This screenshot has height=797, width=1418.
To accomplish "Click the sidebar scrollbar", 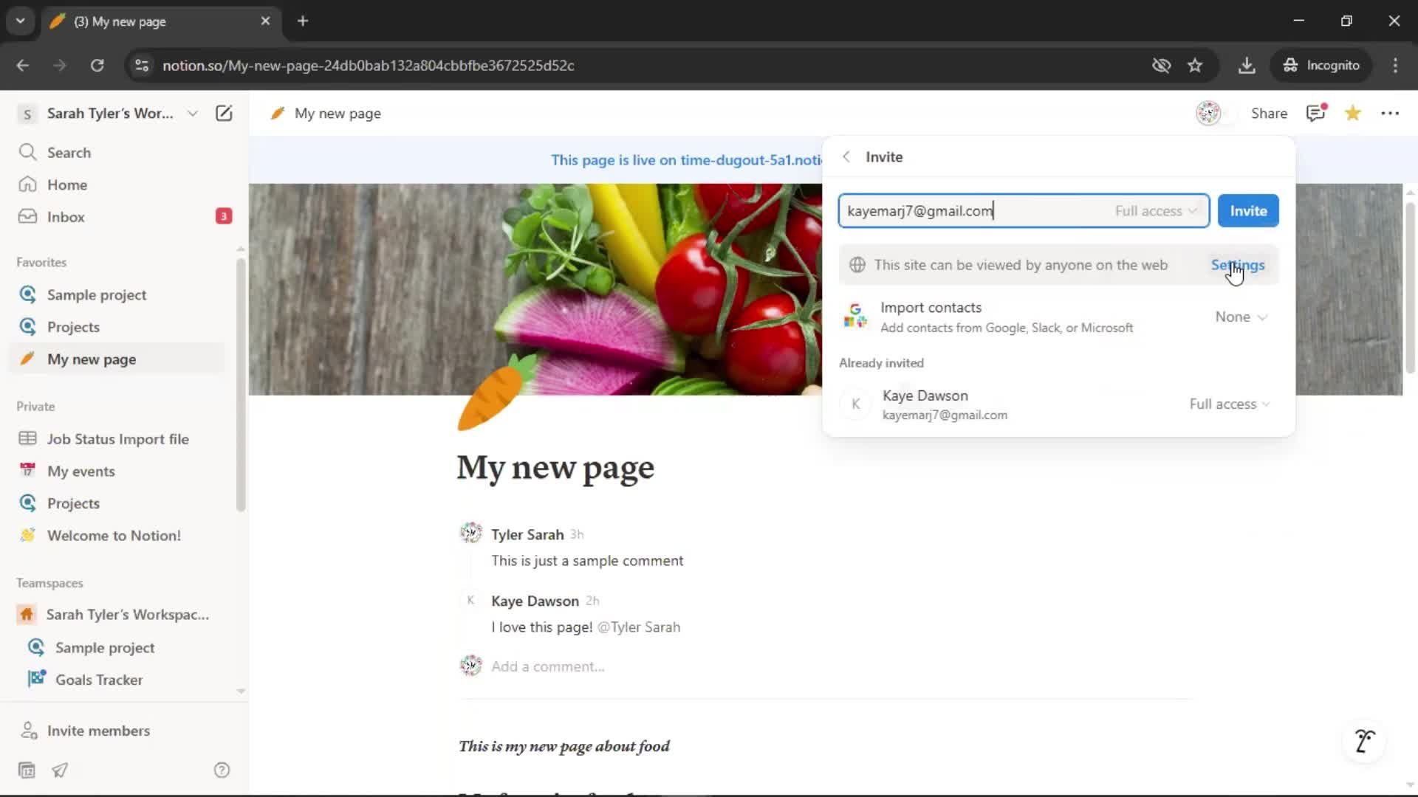I will tap(241, 384).
